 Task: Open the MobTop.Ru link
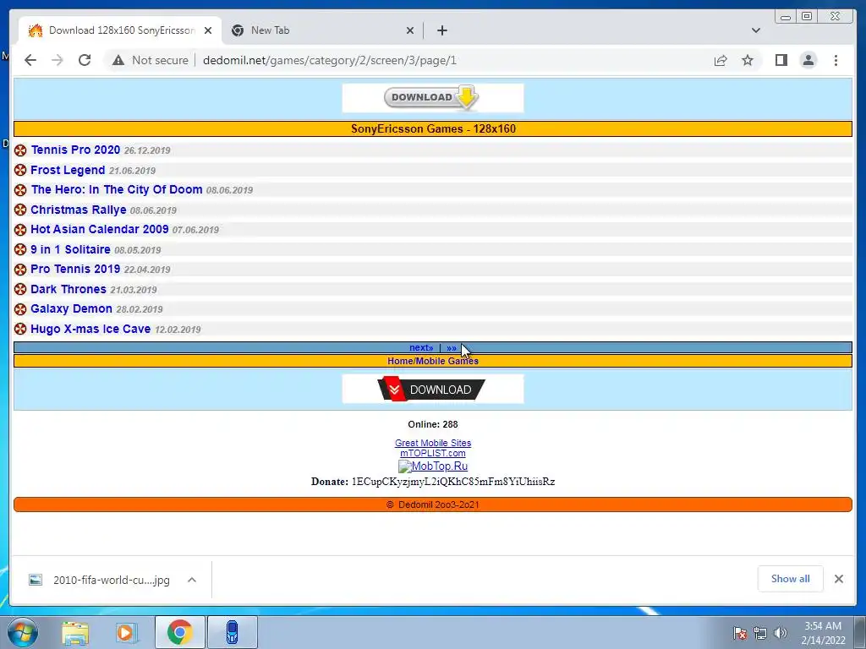point(433,466)
